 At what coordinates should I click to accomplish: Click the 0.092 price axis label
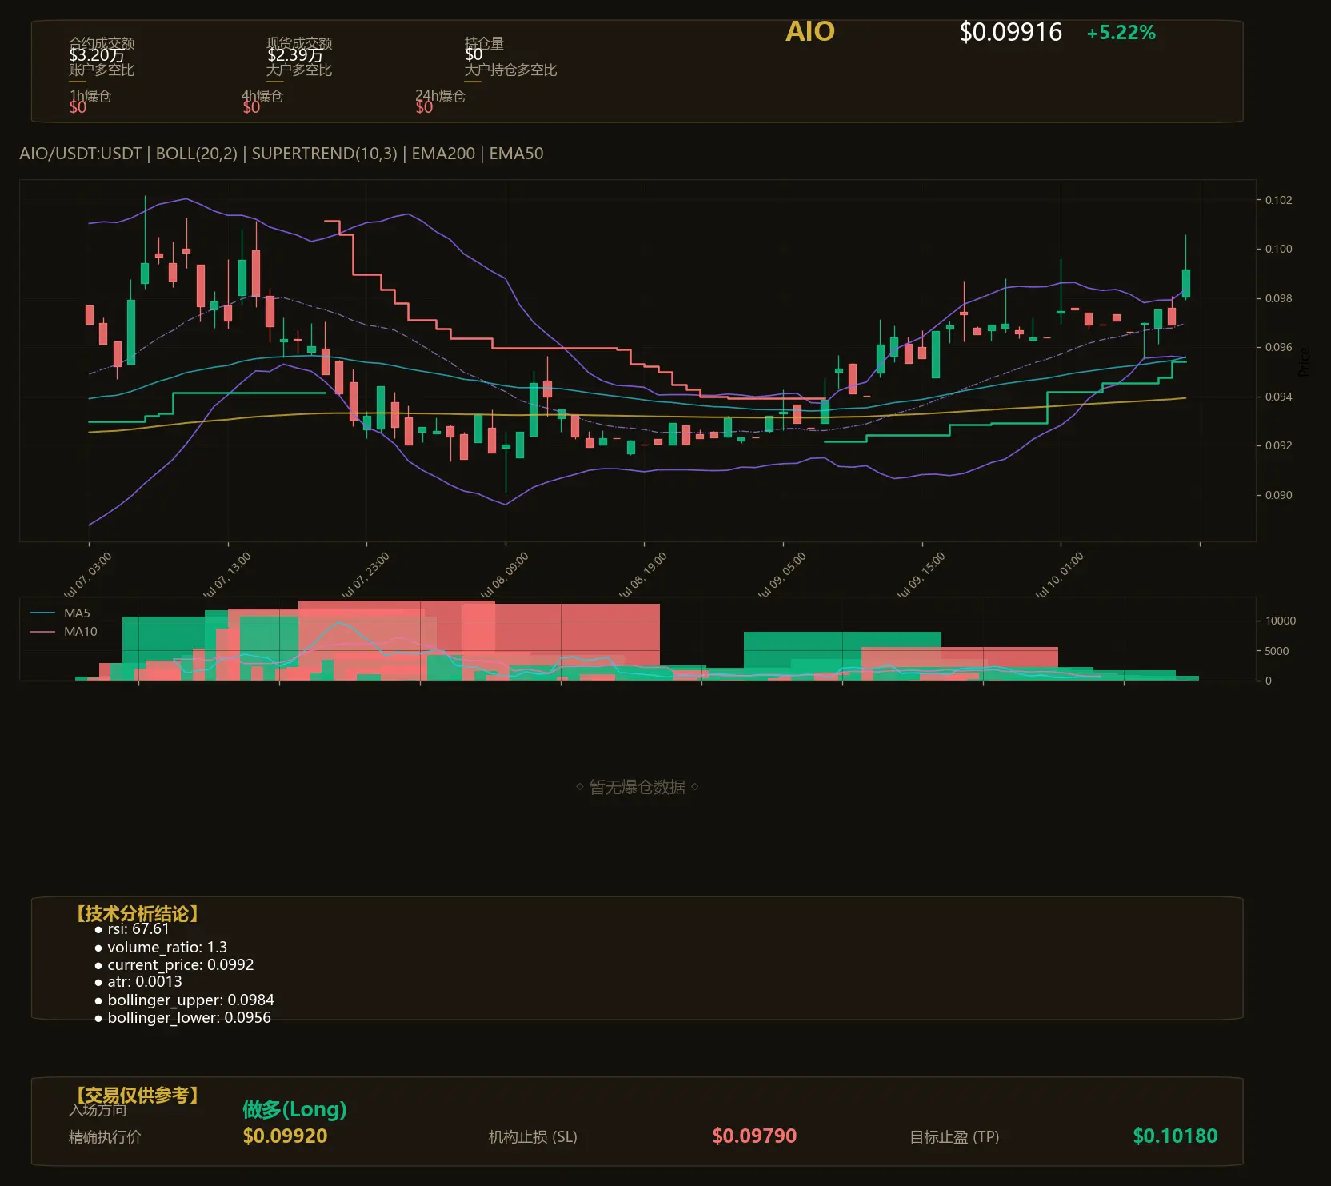[1278, 445]
